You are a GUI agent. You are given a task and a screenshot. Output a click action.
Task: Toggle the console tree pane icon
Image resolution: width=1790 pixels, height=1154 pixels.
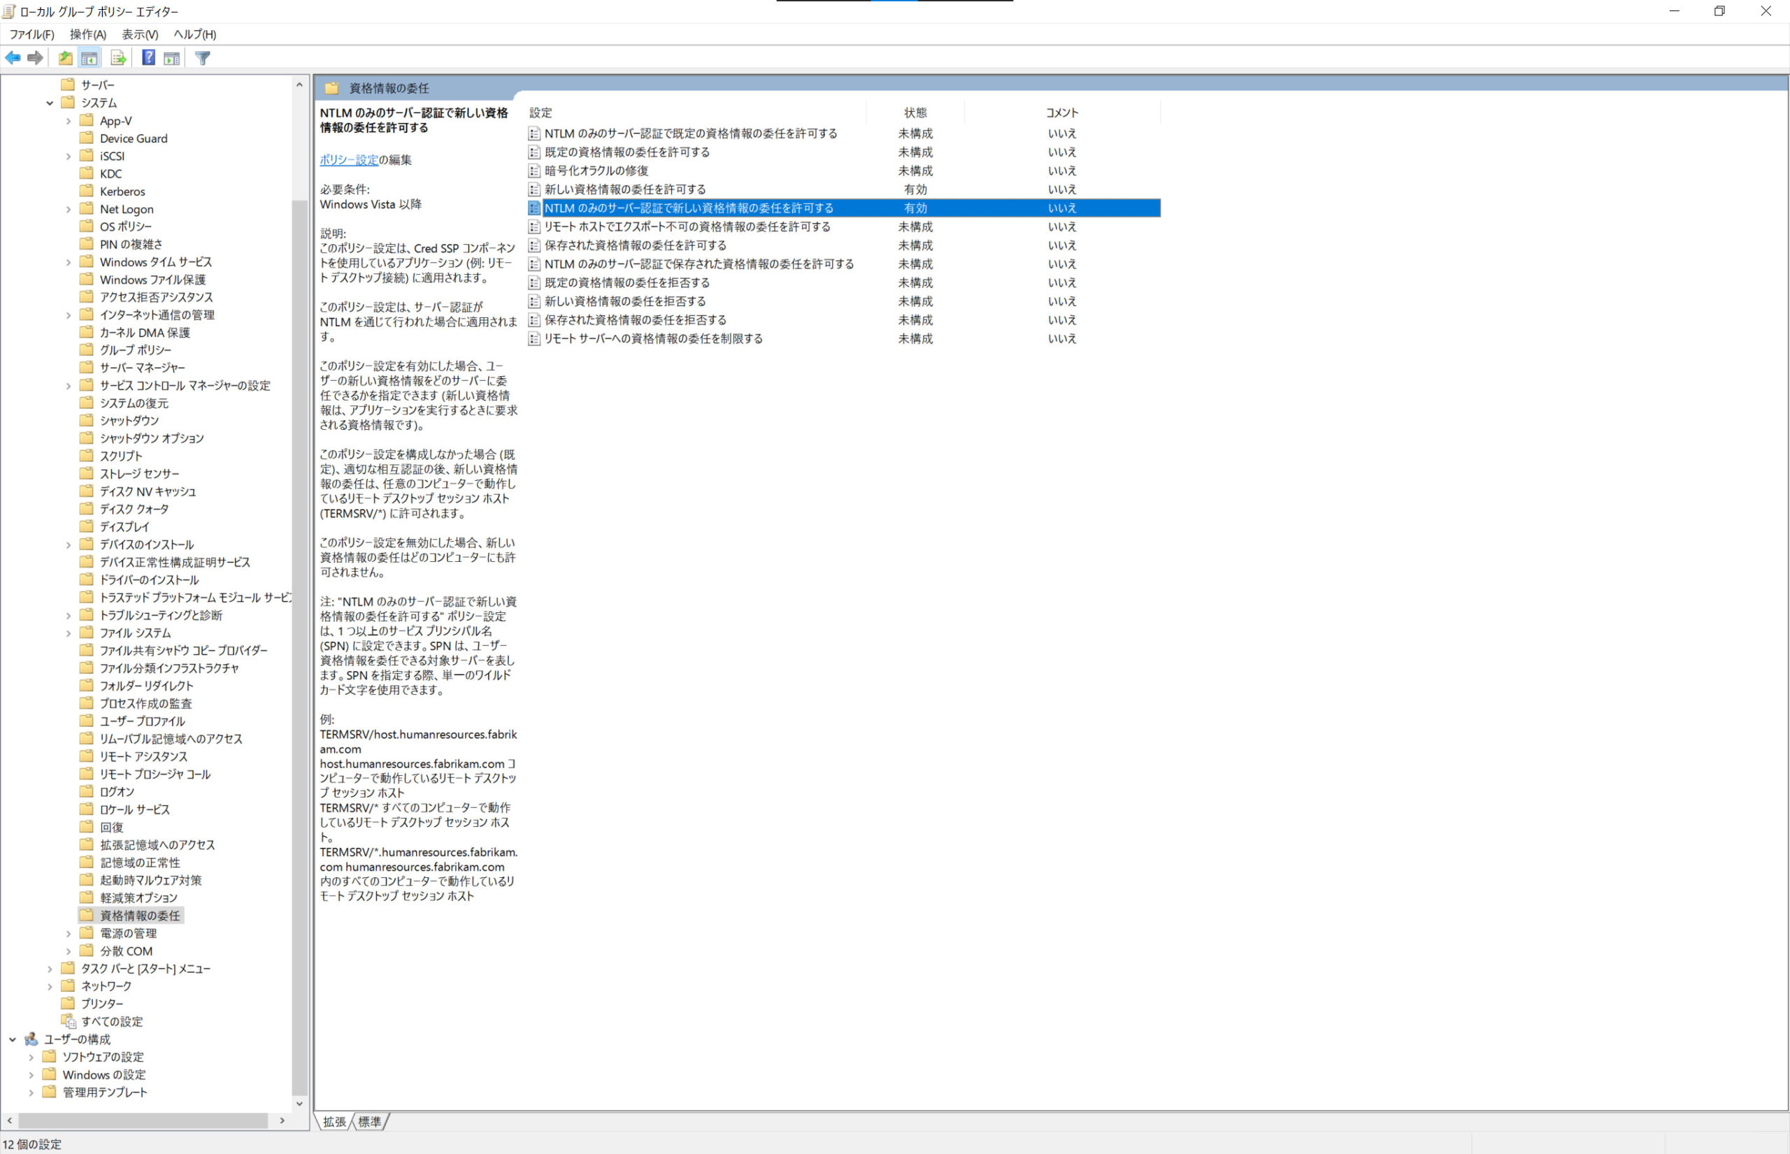click(x=89, y=58)
